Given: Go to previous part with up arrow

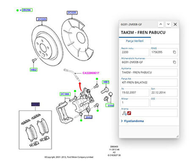Looking at the screenshot, I should pos(161,24).
